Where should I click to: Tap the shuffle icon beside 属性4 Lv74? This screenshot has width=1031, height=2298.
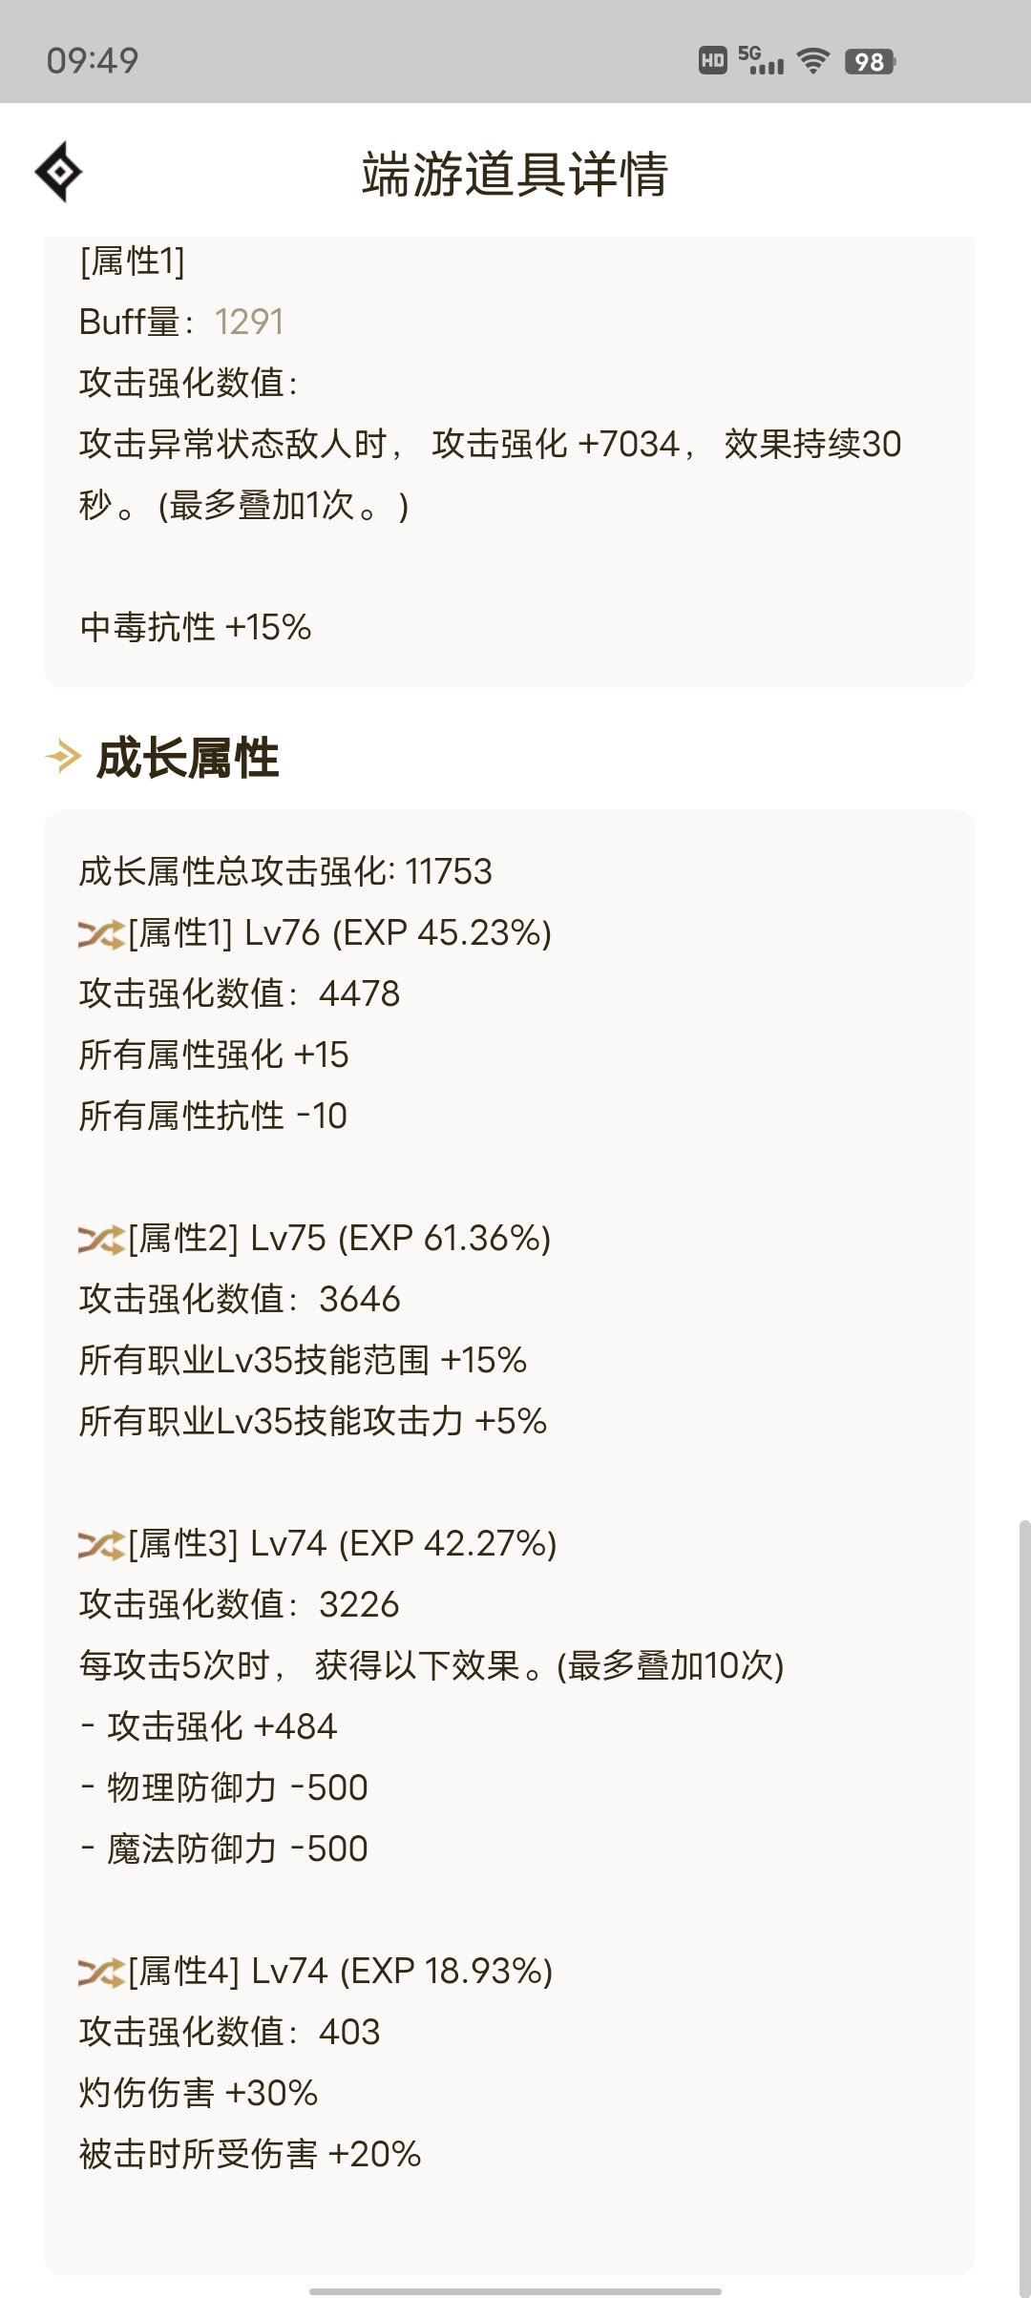101,1973
